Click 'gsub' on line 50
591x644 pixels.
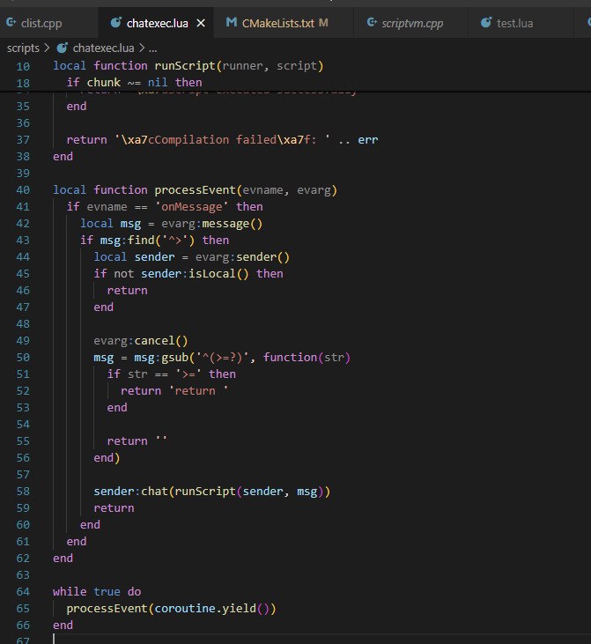pos(174,358)
